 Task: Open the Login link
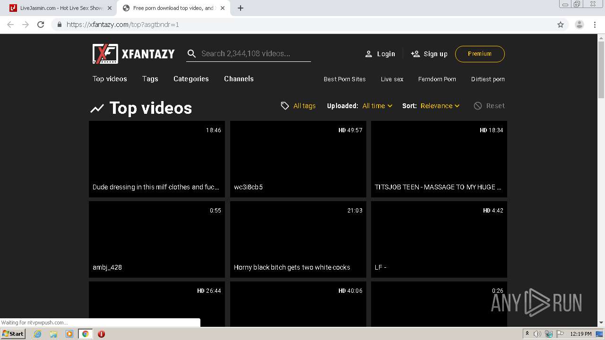click(x=380, y=54)
